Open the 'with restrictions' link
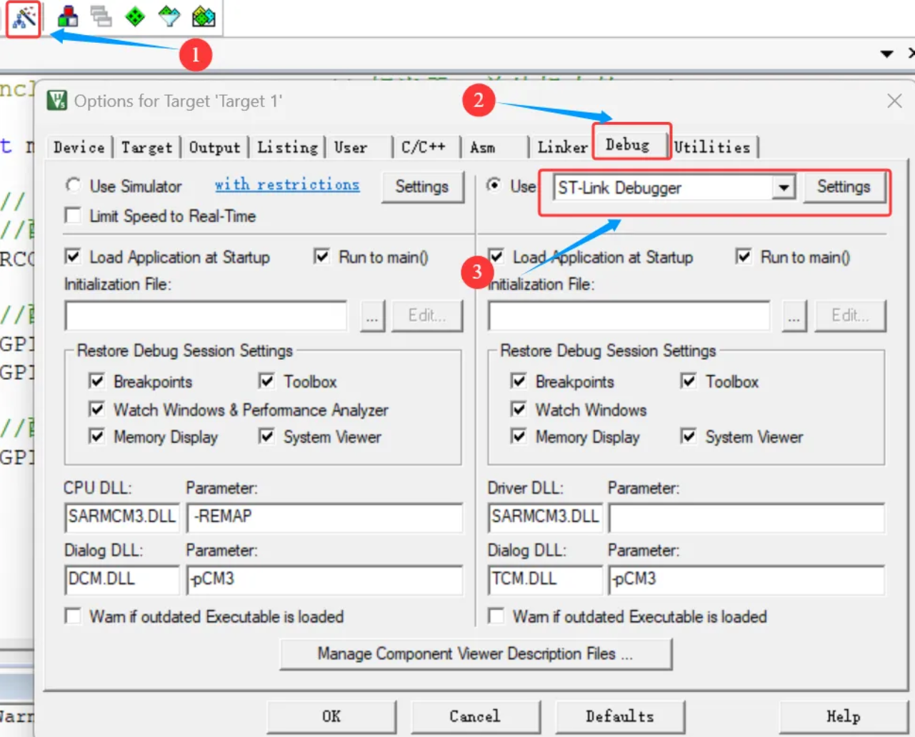This screenshot has height=737, width=915. [x=287, y=184]
